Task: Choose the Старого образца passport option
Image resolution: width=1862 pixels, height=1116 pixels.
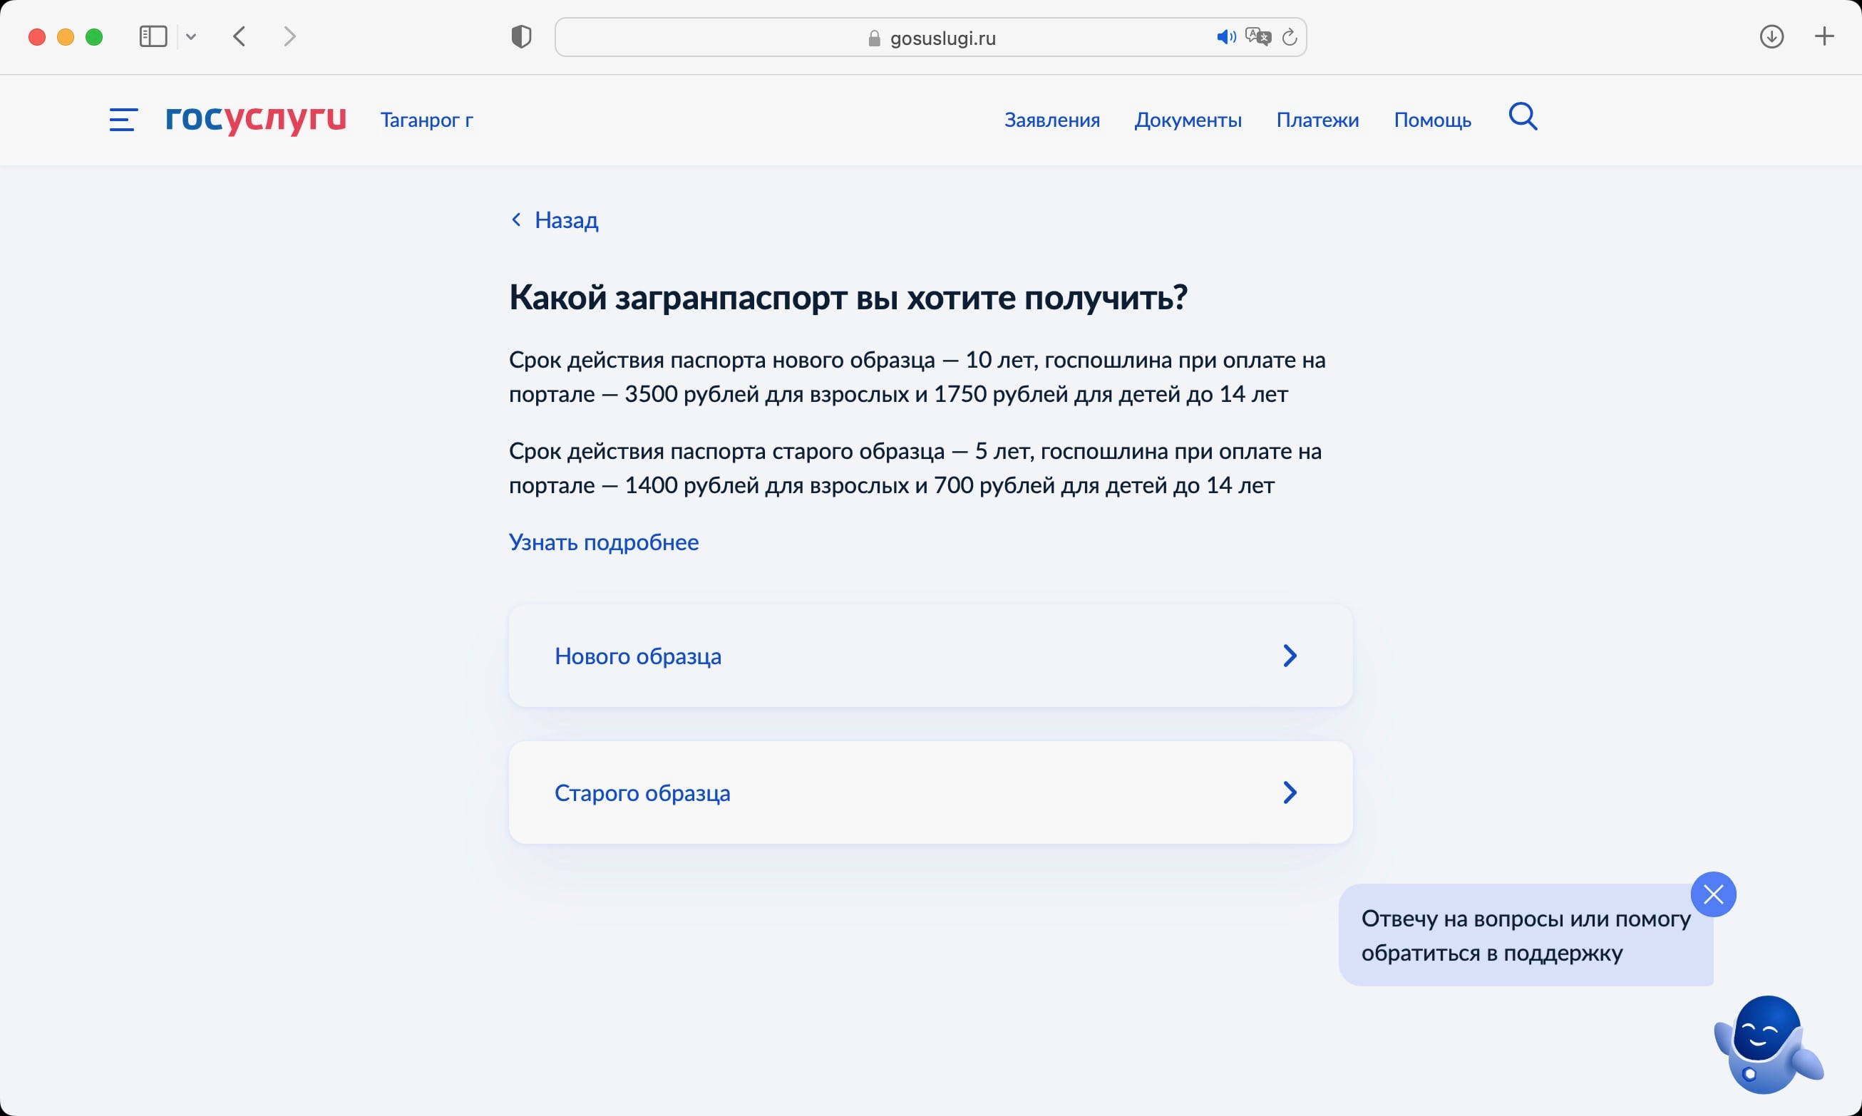Action: pyautogui.click(x=930, y=792)
